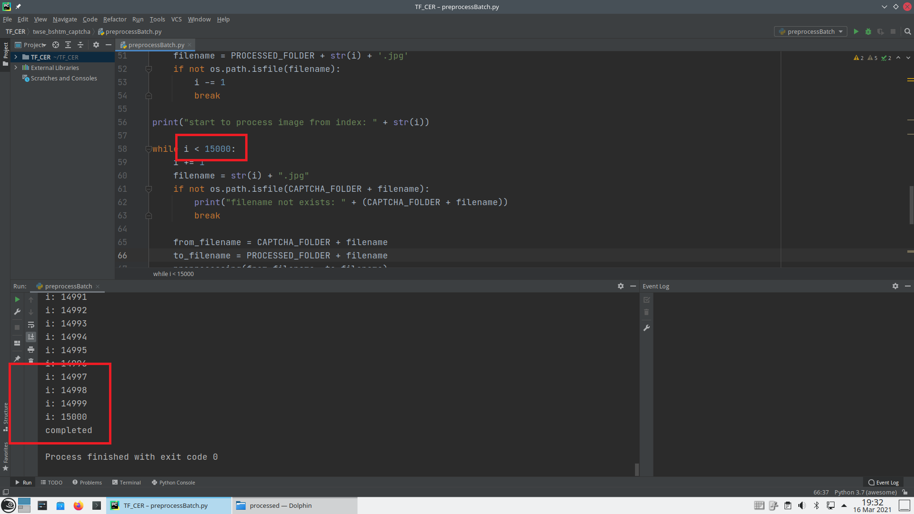Clear all notifications in Event Log
Screen dimensions: 914x514
646,312
